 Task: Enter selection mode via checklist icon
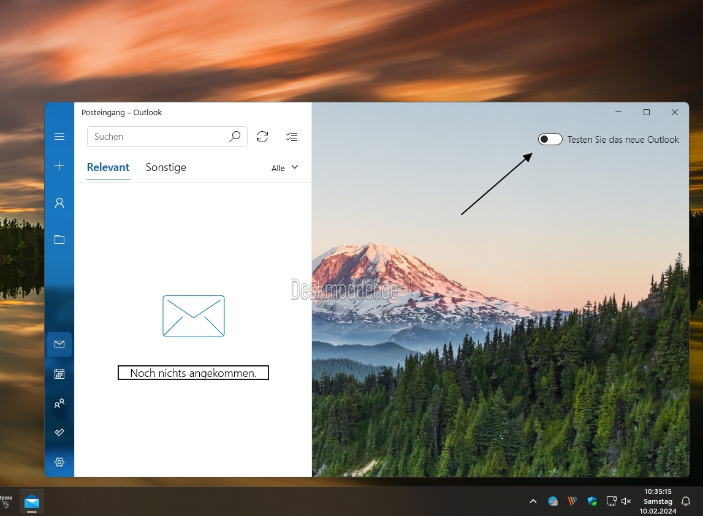click(291, 137)
